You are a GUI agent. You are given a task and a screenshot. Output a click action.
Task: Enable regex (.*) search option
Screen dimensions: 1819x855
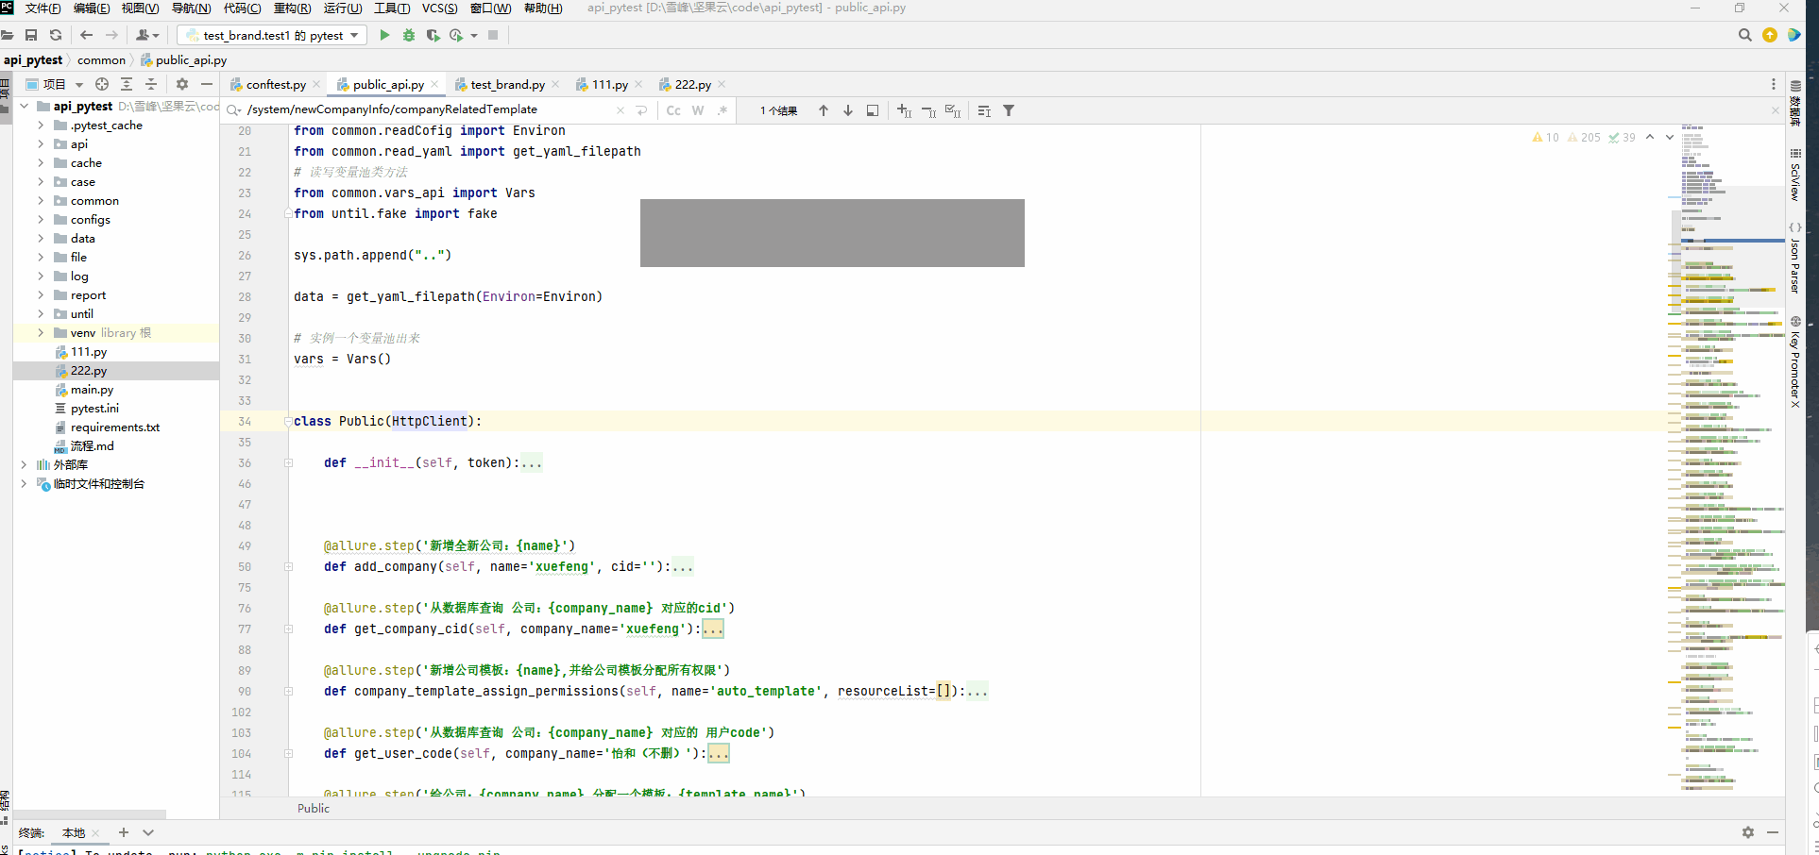point(722,110)
